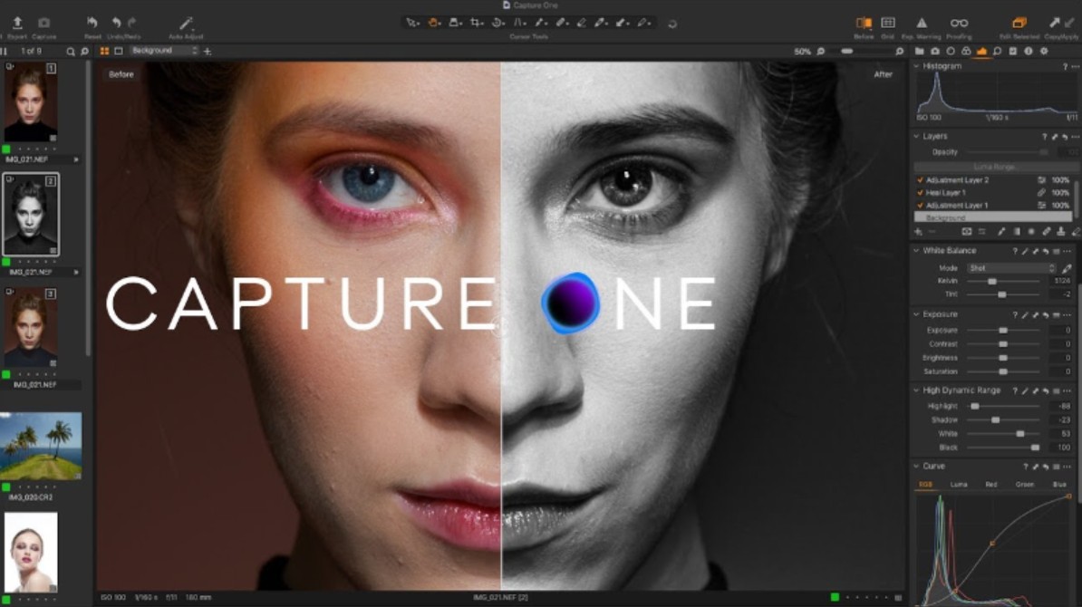1082x607 pixels.
Task: Enable the Exposure Warning triangle icon
Action: 922,23
